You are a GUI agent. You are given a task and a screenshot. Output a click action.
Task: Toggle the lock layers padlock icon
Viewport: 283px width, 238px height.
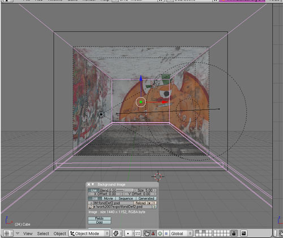(x=234, y=233)
